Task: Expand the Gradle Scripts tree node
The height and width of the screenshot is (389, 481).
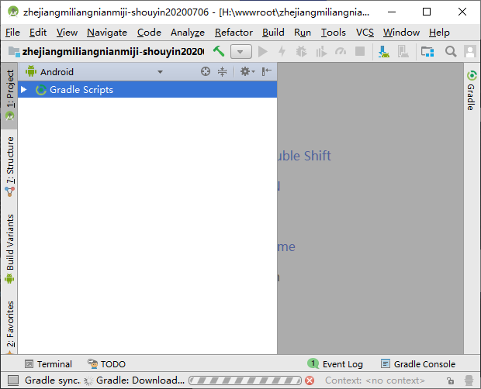Action: [24, 90]
